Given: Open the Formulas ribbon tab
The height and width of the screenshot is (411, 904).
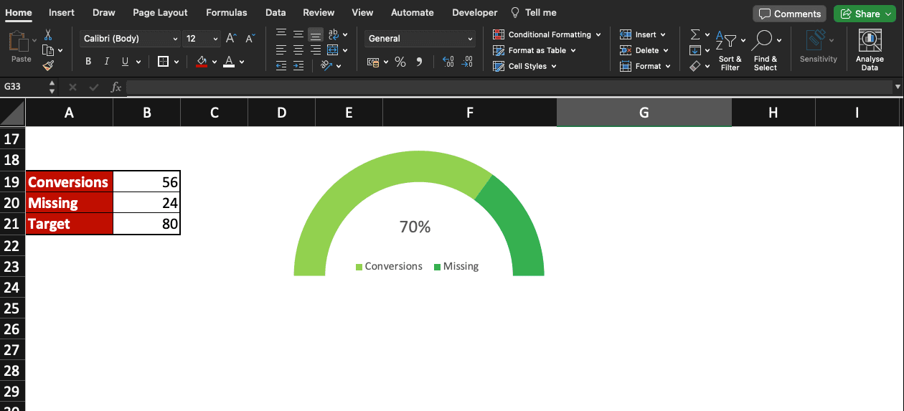Looking at the screenshot, I should pyautogui.click(x=226, y=13).
